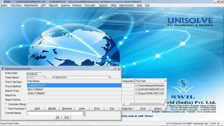Click the Format Name input field
The width and height of the screenshot is (224, 126).
55,113
